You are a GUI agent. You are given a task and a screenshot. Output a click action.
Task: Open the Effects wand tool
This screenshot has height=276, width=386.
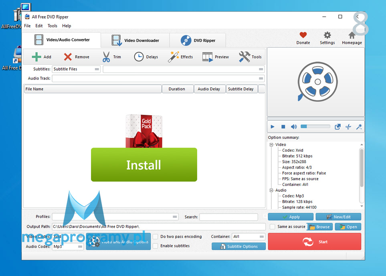coord(180,57)
